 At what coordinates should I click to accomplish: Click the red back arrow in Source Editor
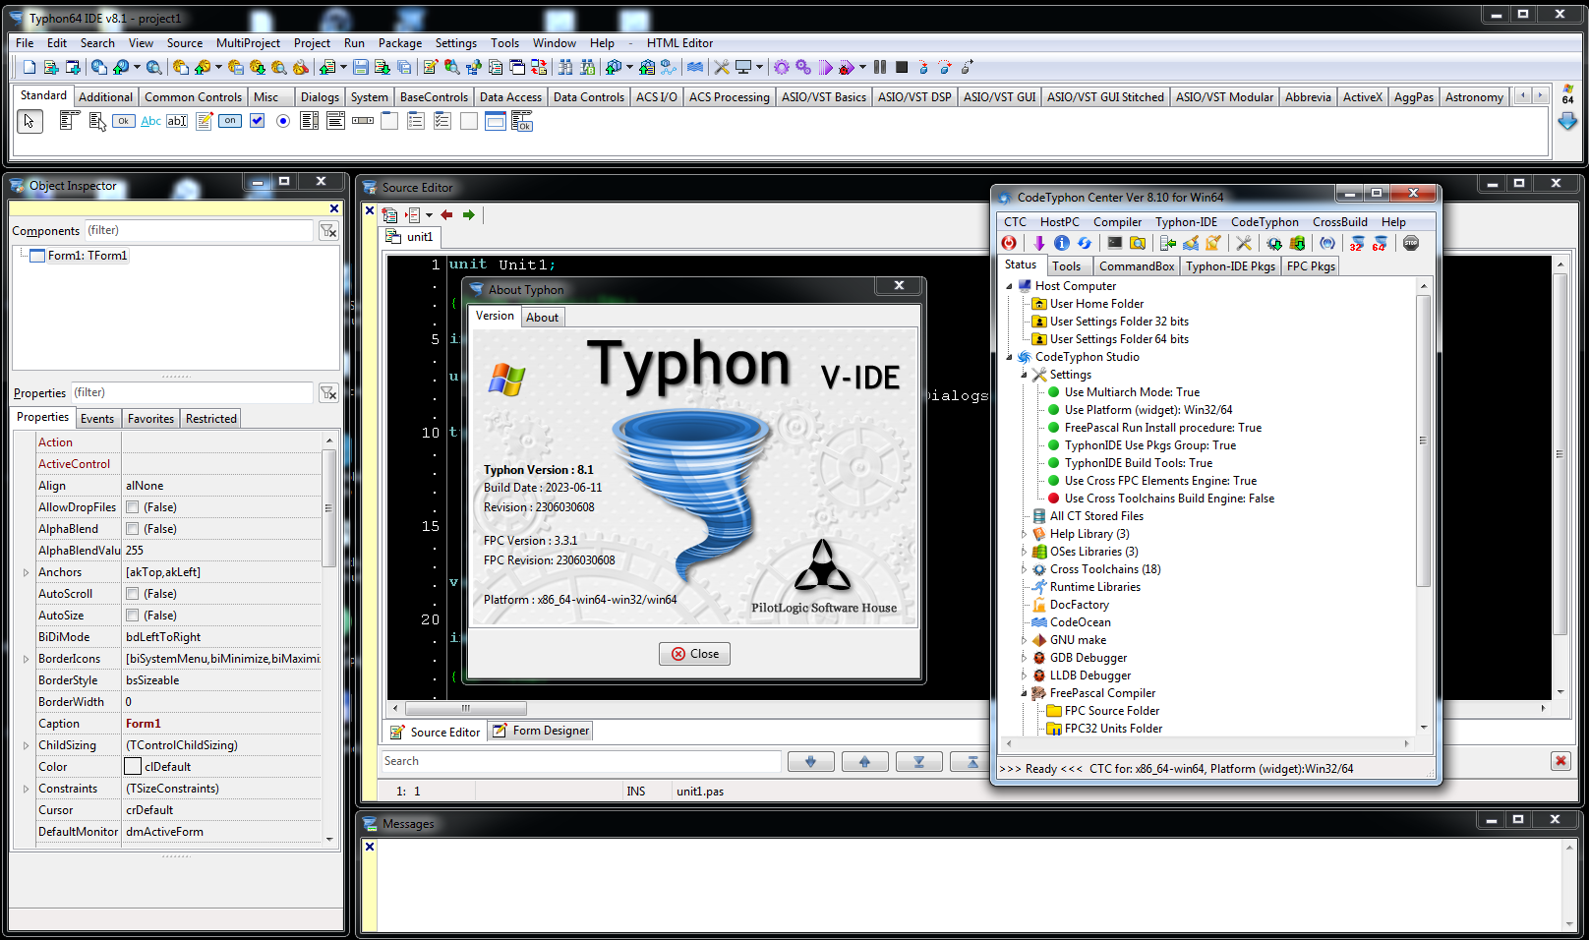click(446, 214)
